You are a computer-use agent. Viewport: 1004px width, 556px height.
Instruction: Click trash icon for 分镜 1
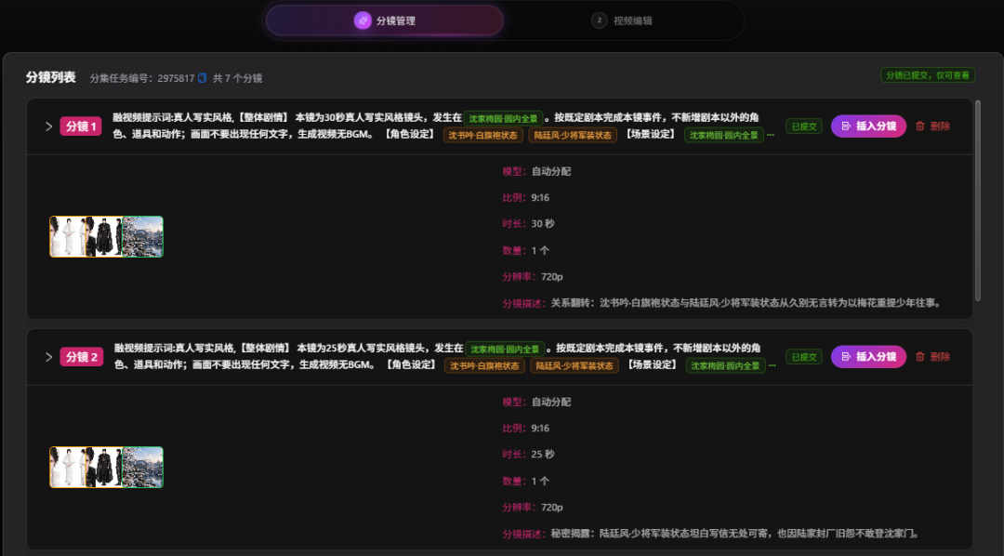(920, 126)
